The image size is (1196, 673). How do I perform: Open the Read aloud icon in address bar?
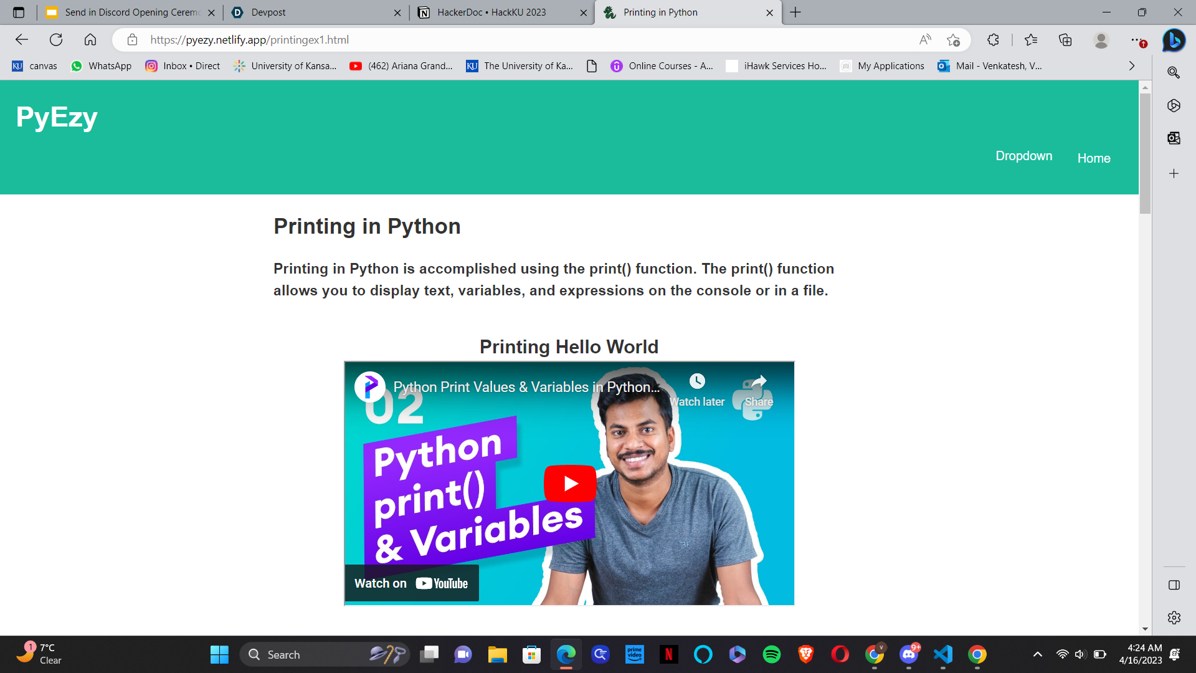tap(925, 40)
